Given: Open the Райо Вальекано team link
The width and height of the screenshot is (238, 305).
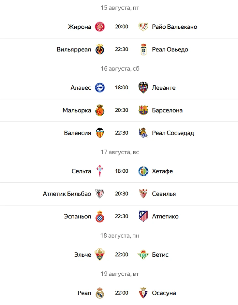Looking at the screenshot, I should click(174, 27).
